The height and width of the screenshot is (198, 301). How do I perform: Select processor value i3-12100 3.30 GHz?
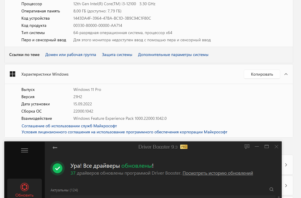pos(114,4)
